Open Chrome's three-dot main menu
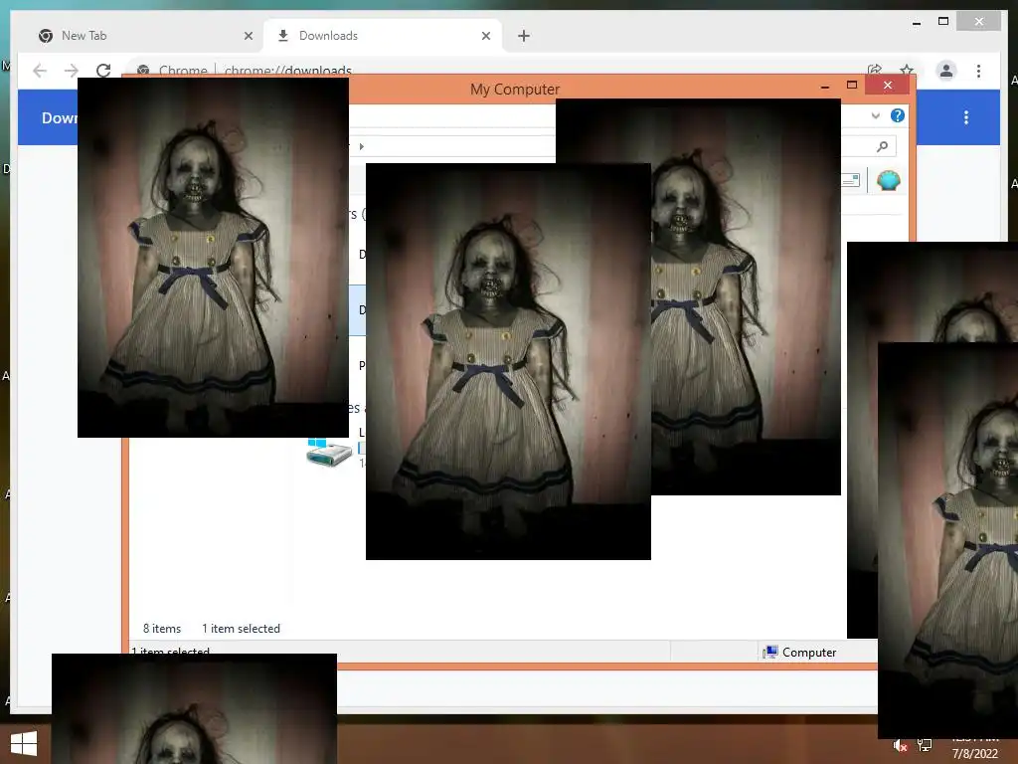The width and height of the screenshot is (1018, 764). pyautogui.click(x=978, y=71)
